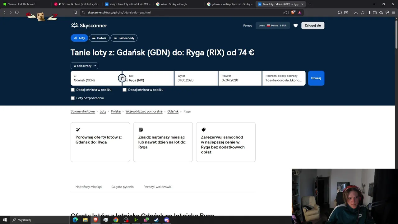Open a new browser tab with plus
Image resolution: width=398 pixels, height=224 pixels.
pos(310,4)
